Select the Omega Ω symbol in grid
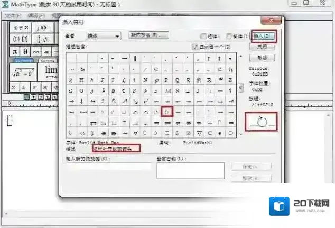The height and width of the screenshot is (228, 335). point(71,90)
